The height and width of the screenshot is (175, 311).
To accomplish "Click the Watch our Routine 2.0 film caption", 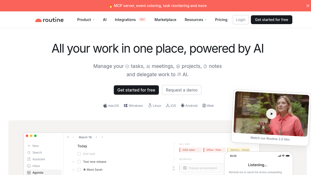I will click(270, 138).
